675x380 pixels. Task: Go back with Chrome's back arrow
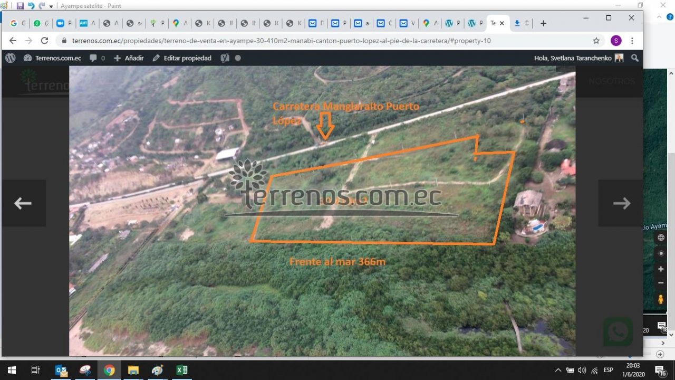[13, 41]
